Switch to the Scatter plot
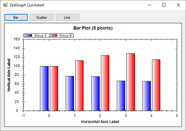 tap(42, 17)
